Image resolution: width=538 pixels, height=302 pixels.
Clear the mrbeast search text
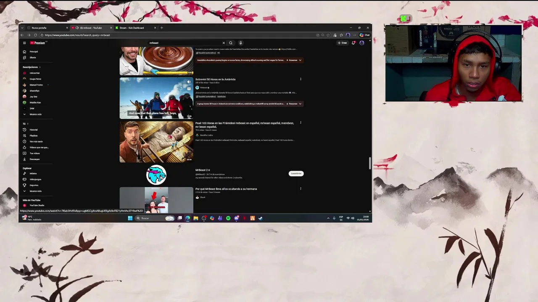[224, 43]
